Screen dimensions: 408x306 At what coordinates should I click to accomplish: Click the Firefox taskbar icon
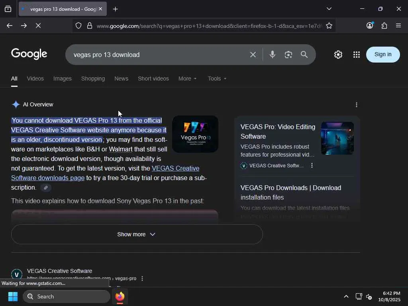120,296
